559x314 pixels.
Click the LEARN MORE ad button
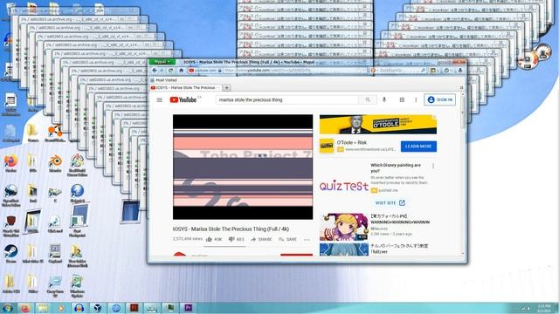click(x=418, y=147)
